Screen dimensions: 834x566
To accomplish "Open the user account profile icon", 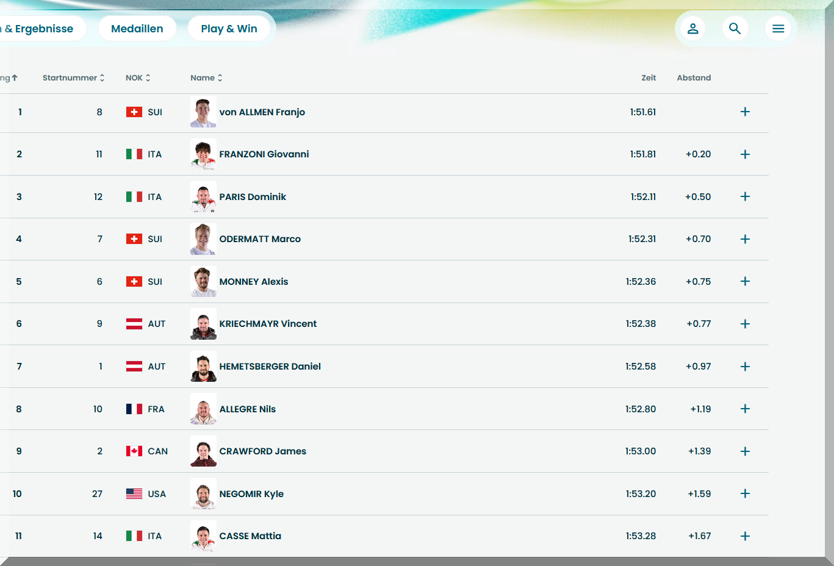I will [692, 29].
